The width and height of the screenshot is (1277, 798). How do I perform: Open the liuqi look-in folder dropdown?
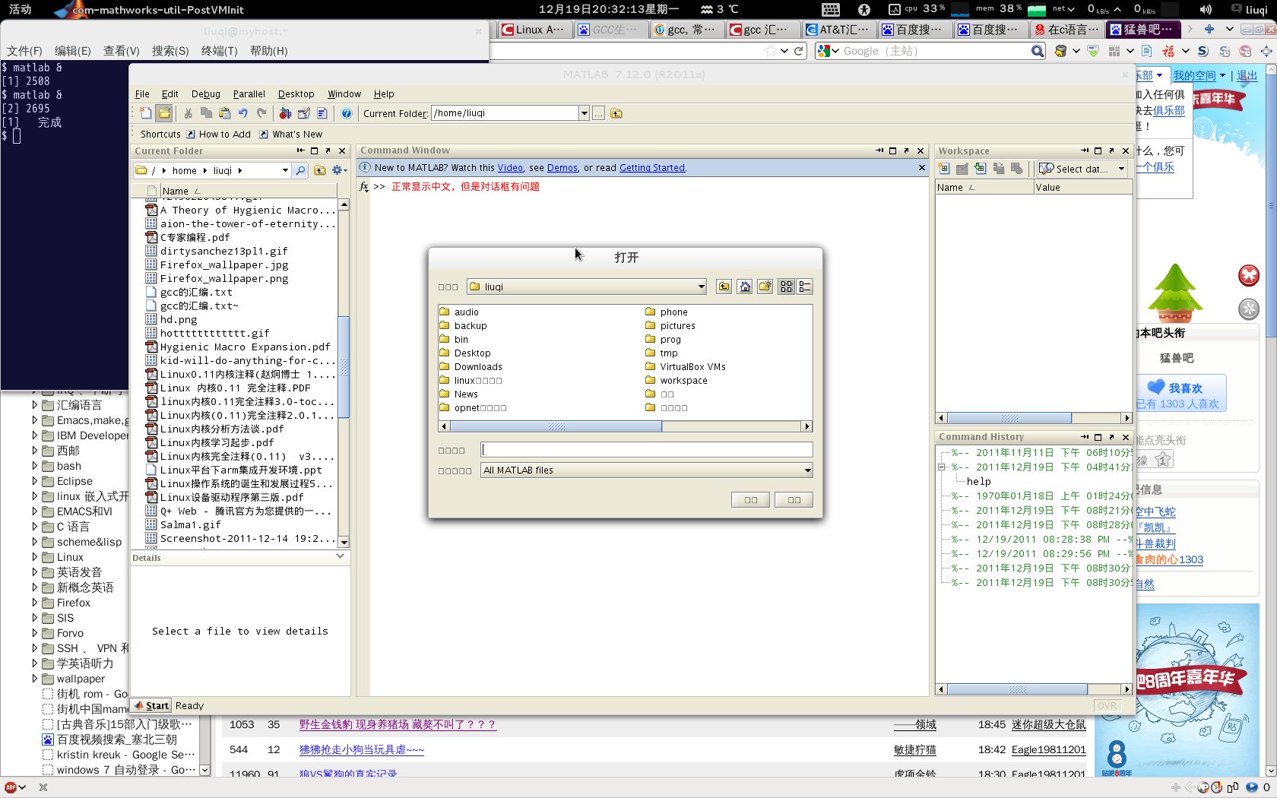coord(587,287)
